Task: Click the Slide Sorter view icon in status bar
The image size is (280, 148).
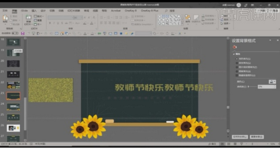Action: coord(229,144)
